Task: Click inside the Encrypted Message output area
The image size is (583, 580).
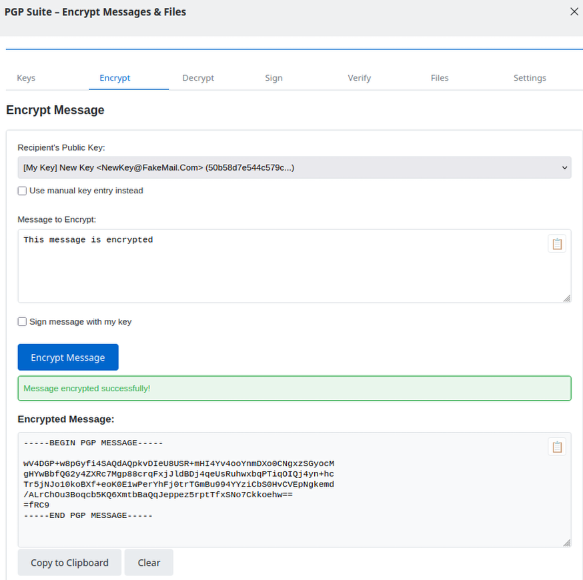Action: [294, 490]
